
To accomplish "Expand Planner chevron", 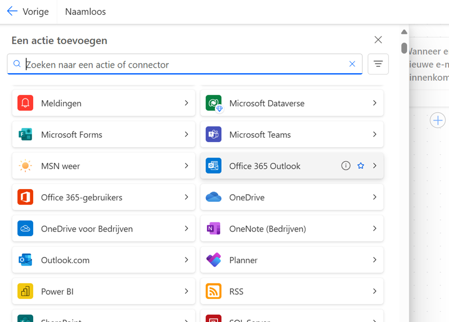I will pyautogui.click(x=375, y=260).
